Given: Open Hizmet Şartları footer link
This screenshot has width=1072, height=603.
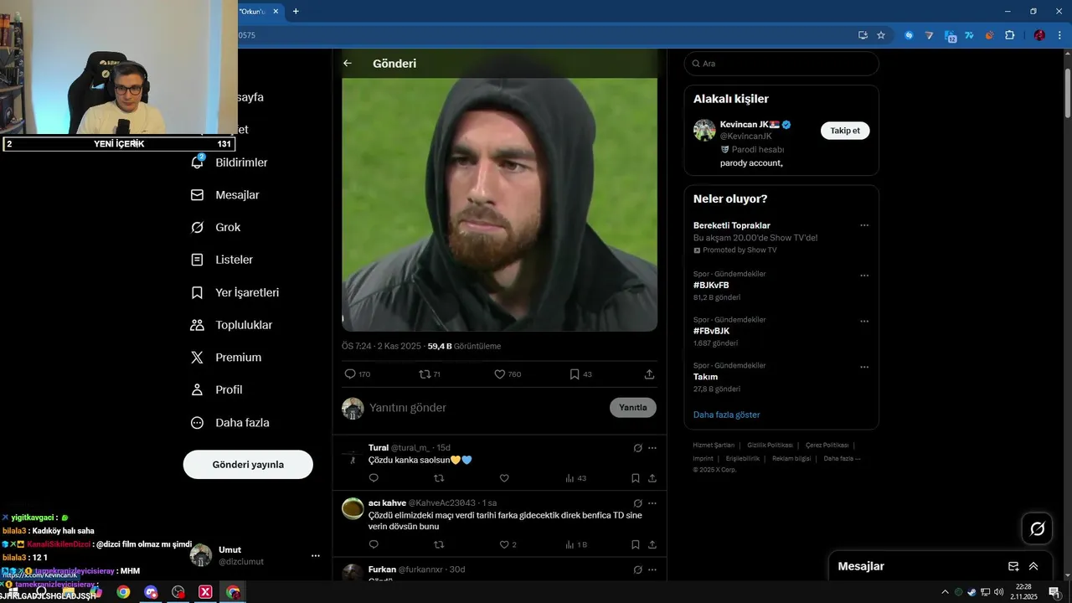Looking at the screenshot, I should [714, 446].
